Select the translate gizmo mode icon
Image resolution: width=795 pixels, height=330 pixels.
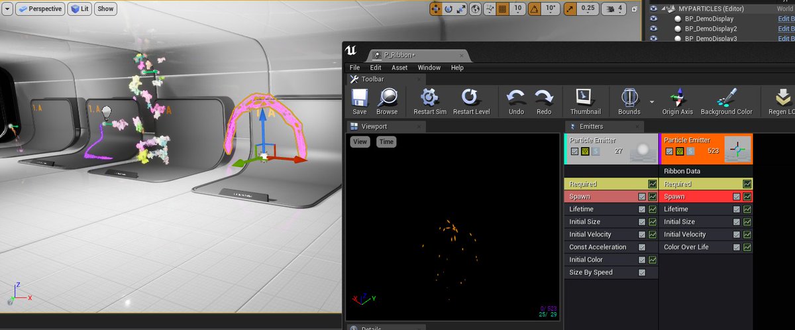436,9
